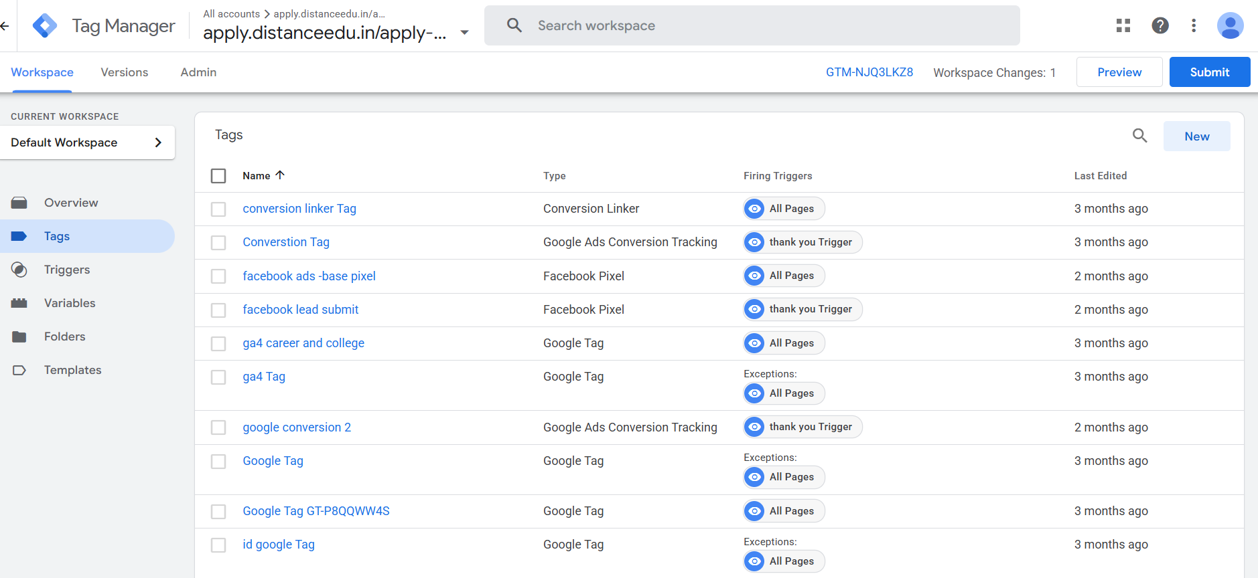Expand the container selector dropdown arrow
Viewport: 1258px width, 578px height.
pos(464,32)
